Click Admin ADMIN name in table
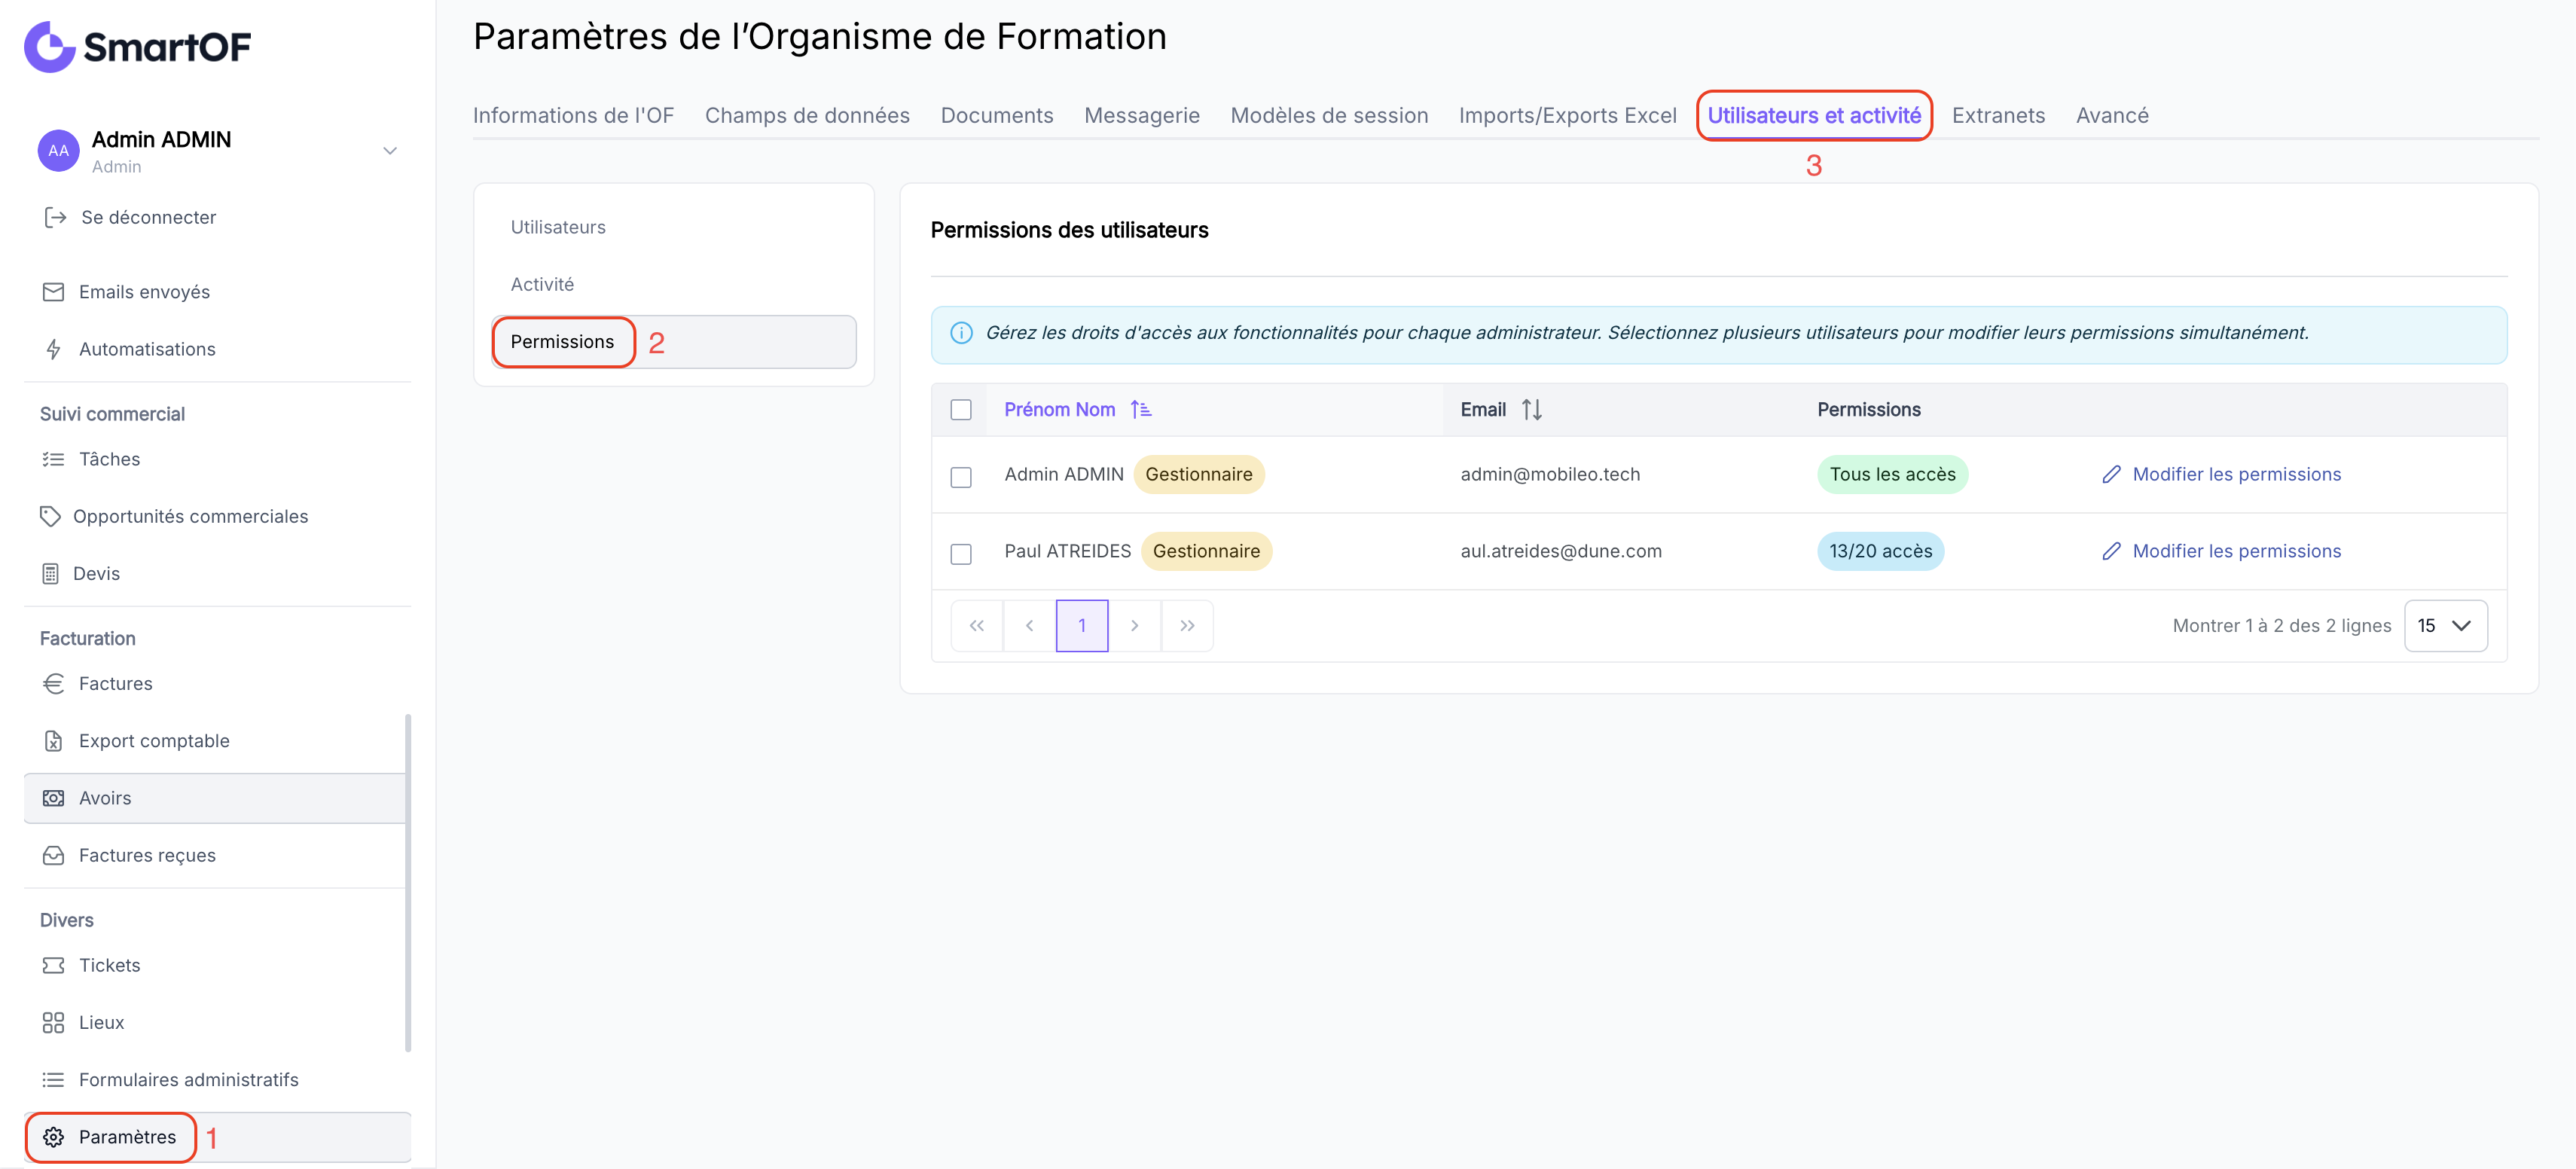This screenshot has height=1169, width=2576. pos(1064,474)
